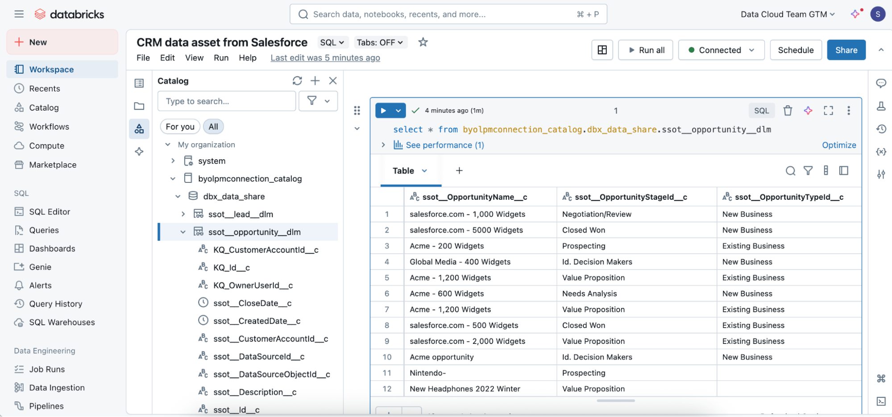
Task: Click the Run all button
Action: 646,50
